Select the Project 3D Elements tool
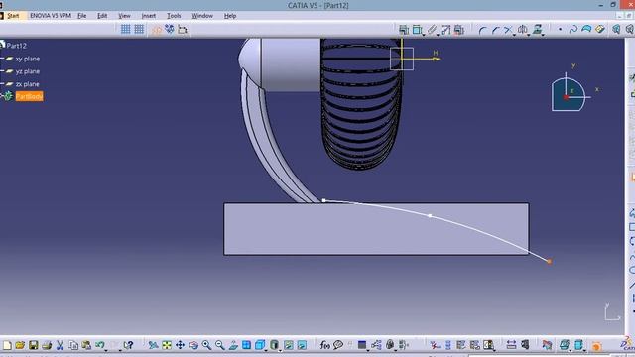 [x=538, y=30]
